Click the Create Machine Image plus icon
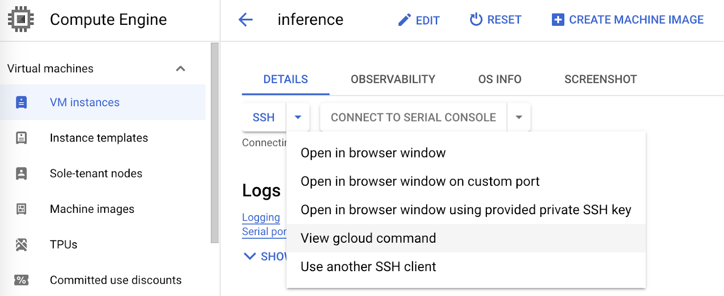724x296 pixels. coord(558,20)
